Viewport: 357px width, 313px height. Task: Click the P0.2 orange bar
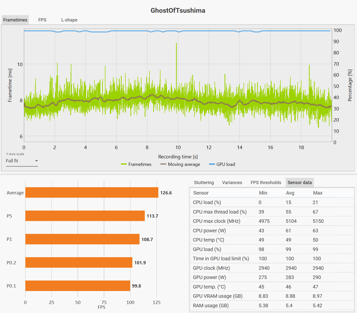pyautogui.click(x=79, y=263)
